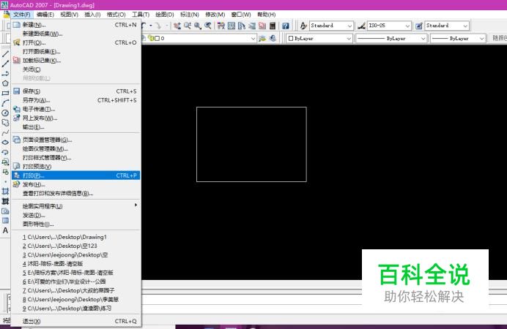Viewport: 507px width, 329px height.
Task: Expand the 绘图实用程序(U) submenu arrow
Action: [x=136, y=205]
